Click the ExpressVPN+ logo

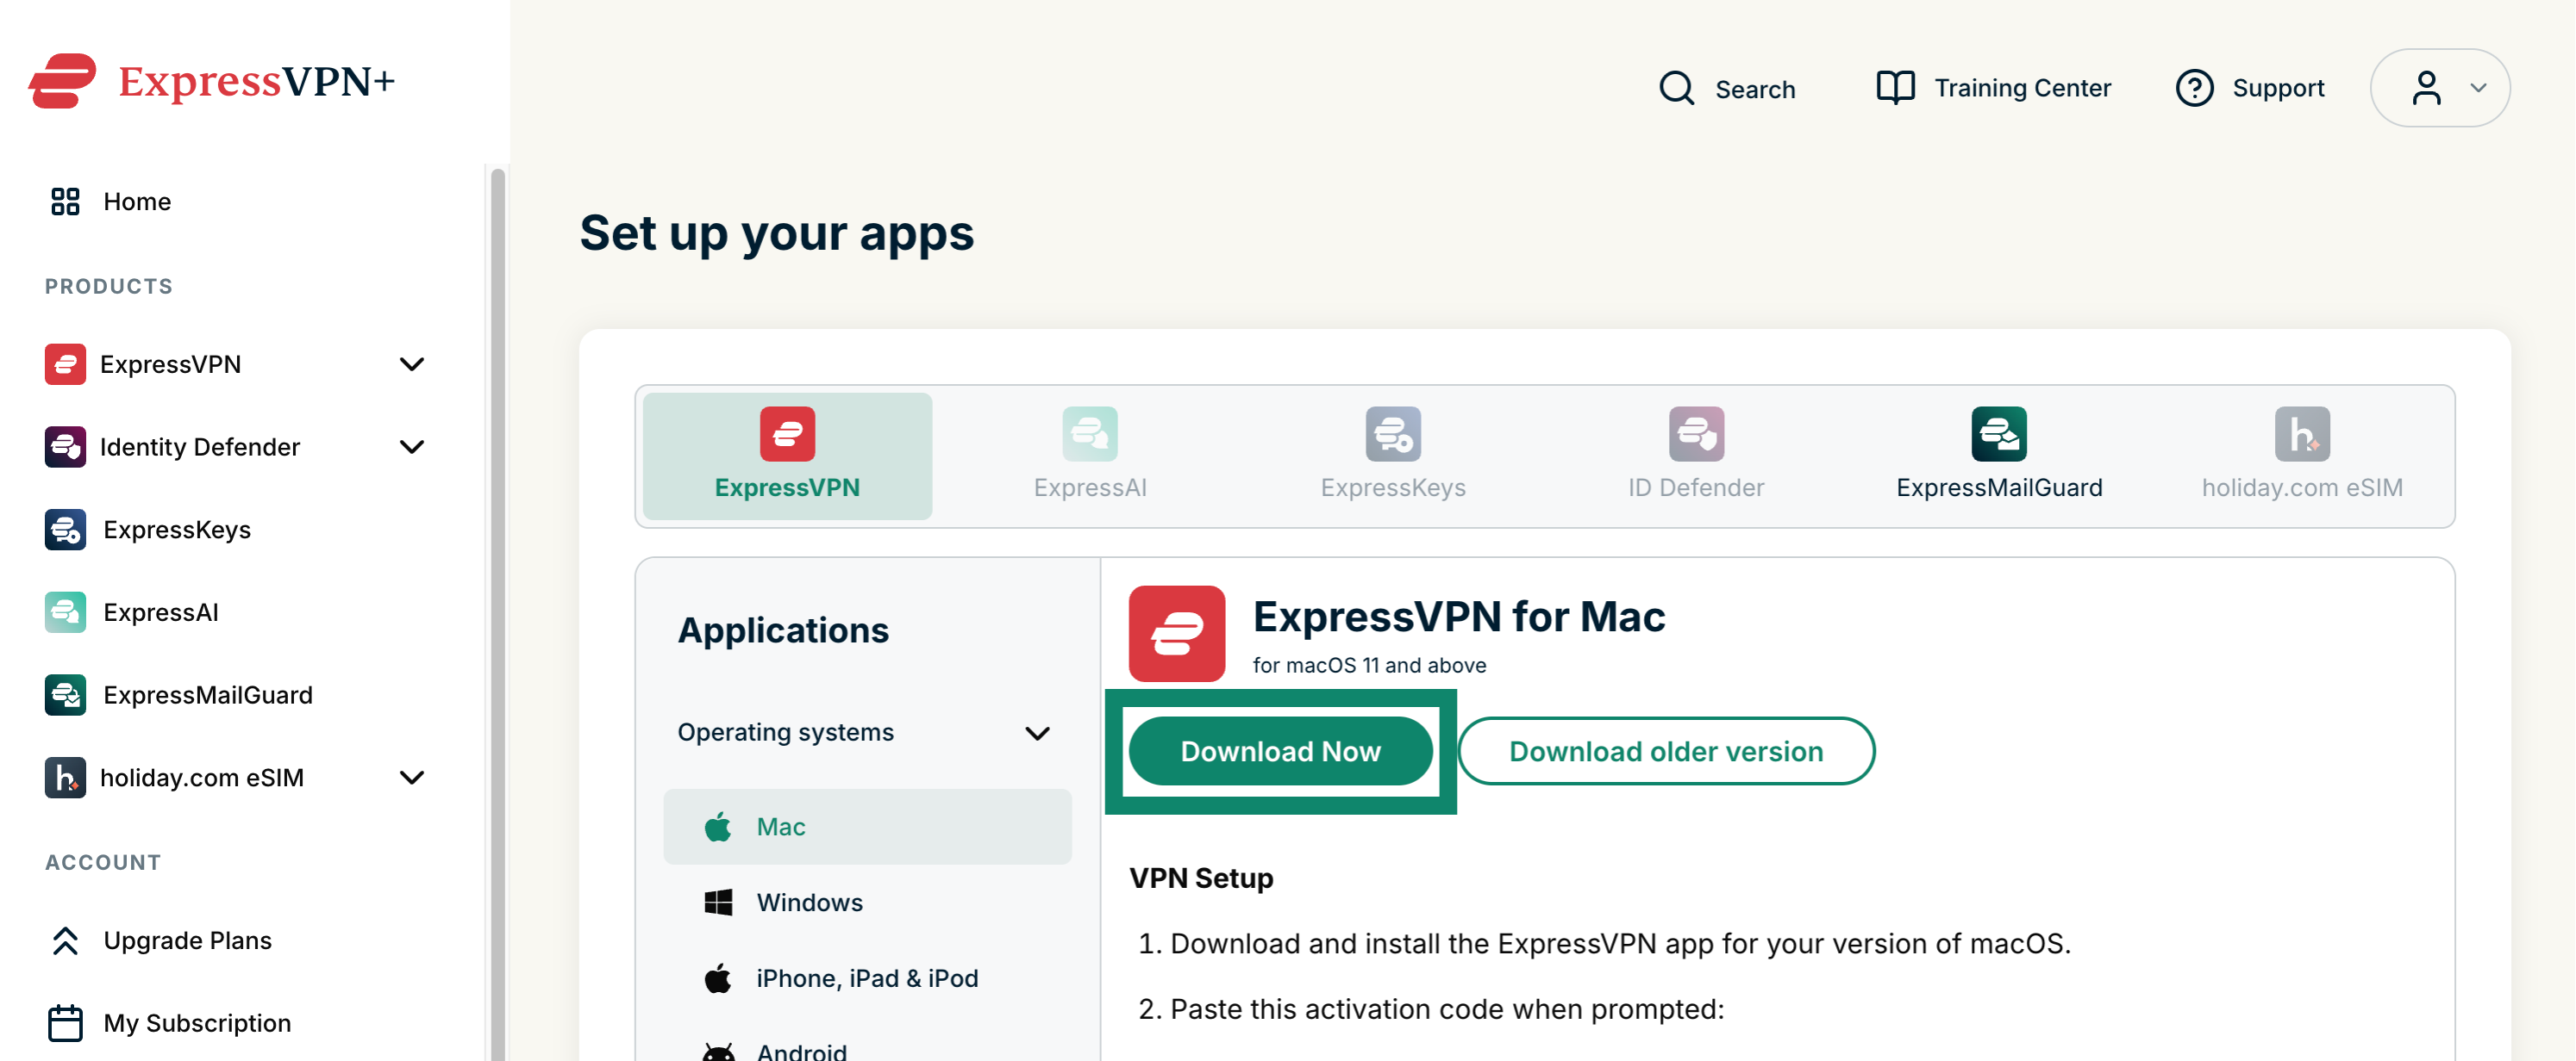click(x=212, y=81)
